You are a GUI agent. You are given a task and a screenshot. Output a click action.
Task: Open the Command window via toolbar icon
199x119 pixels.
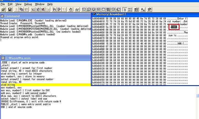[x=84, y=9]
